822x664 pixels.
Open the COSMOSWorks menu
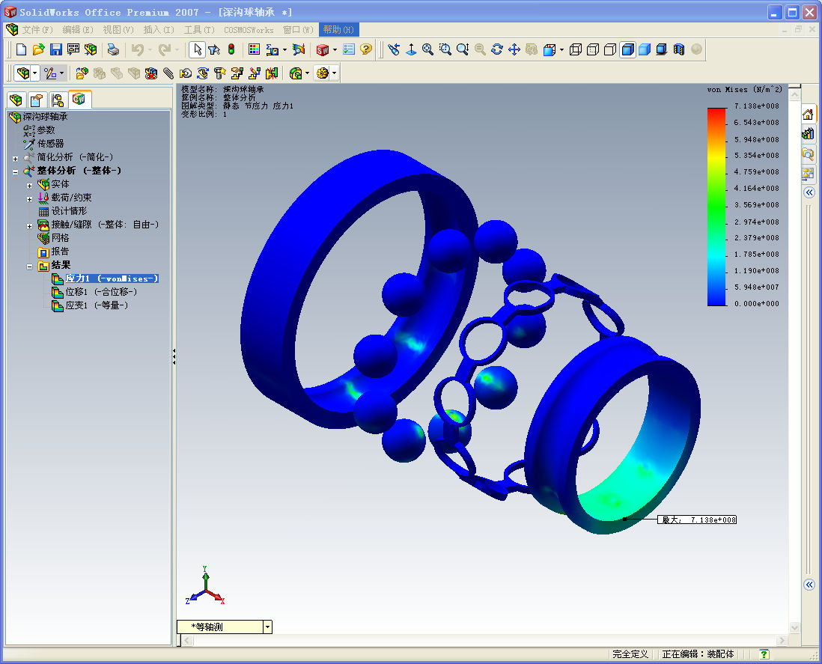click(249, 30)
